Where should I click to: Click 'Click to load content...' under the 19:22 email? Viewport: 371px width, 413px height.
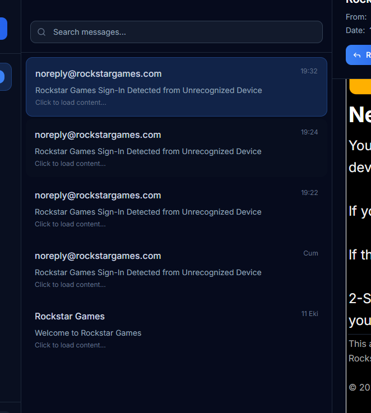point(70,224)
